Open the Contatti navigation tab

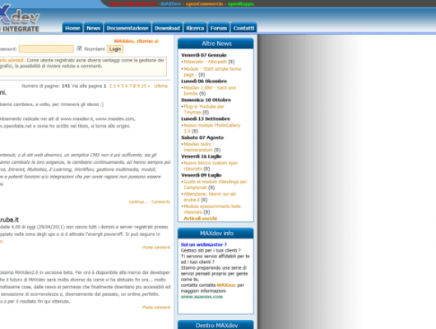point(244,28)
